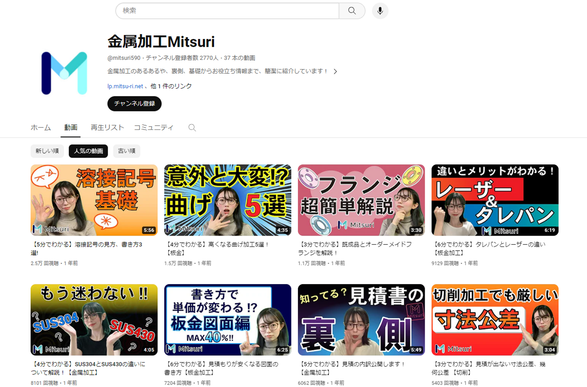Viewport: 587px width, 387px height.
Task: Click the 1.5万 回視聴 view count
Action: coord(179,264)
